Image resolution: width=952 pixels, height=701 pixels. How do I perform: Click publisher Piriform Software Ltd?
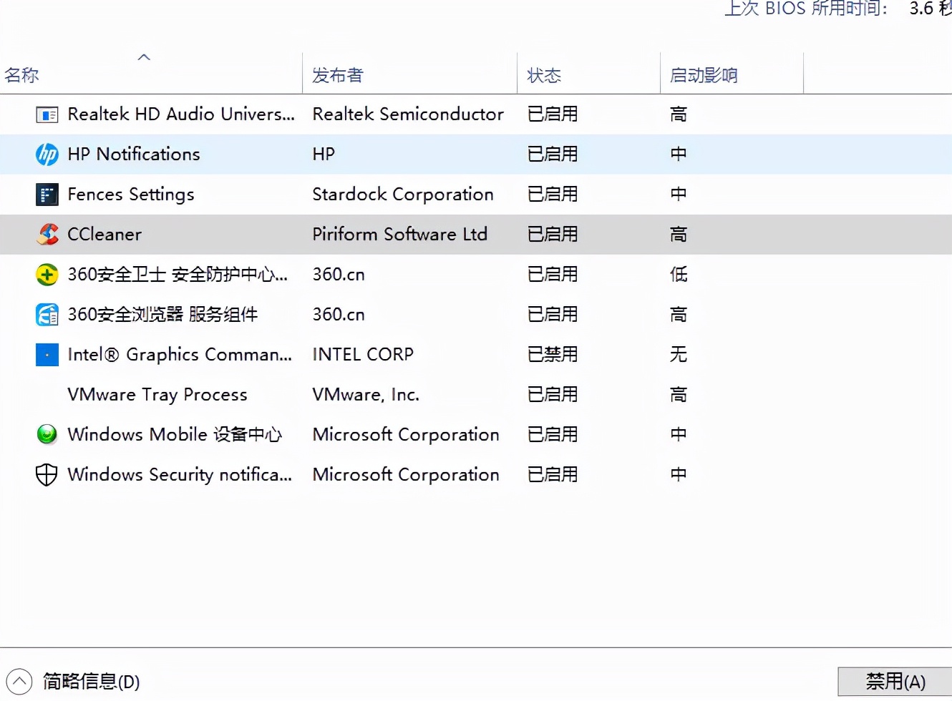pos(400,235)
